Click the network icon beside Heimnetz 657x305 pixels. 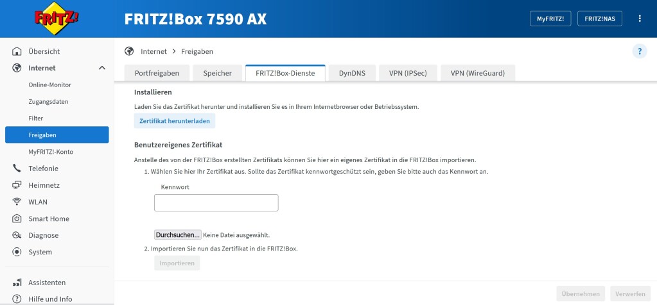[17, 185]
